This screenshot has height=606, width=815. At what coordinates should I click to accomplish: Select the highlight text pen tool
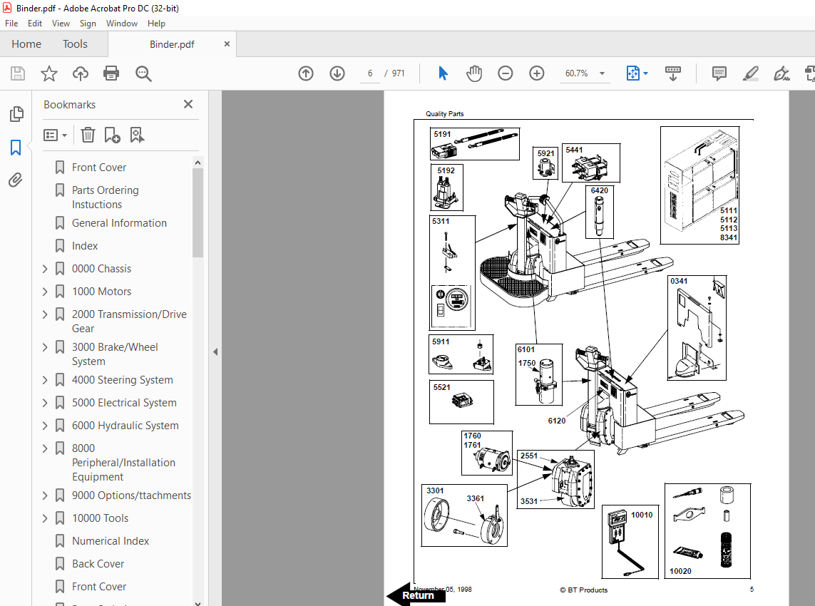[751, 73]
